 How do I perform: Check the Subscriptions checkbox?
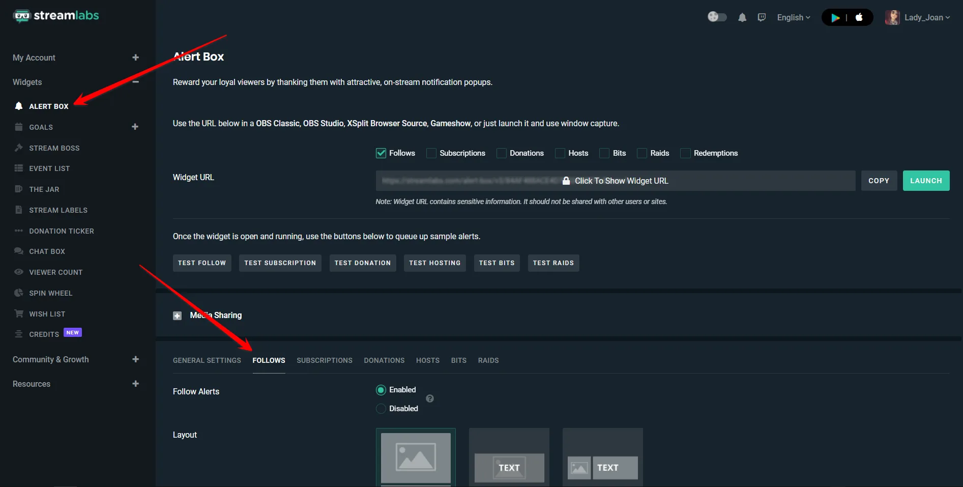[x=431, y=153]
